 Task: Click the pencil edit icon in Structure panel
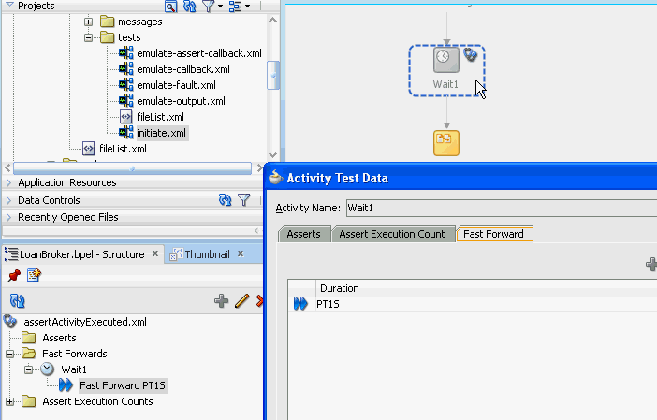242,300
